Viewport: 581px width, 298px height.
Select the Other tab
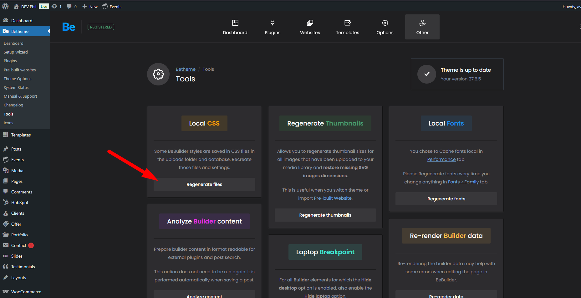(422, 27)
